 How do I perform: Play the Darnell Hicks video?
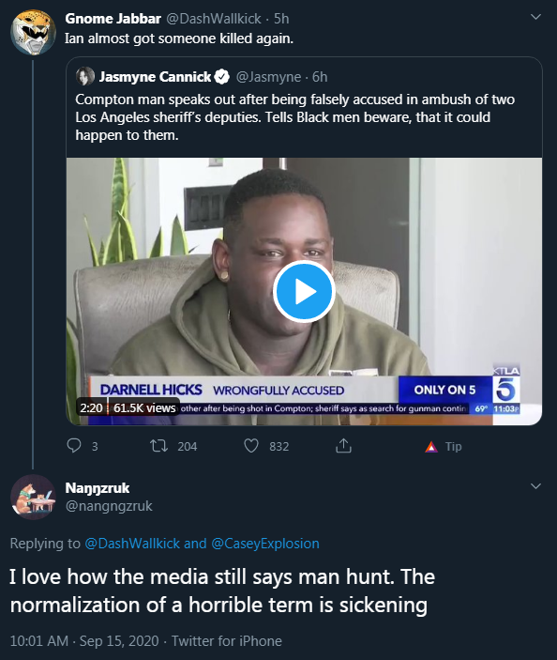pos(304,291)
